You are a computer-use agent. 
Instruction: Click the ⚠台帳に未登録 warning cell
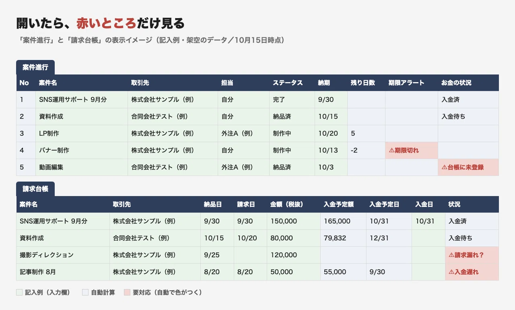click(x=468, y=167)
